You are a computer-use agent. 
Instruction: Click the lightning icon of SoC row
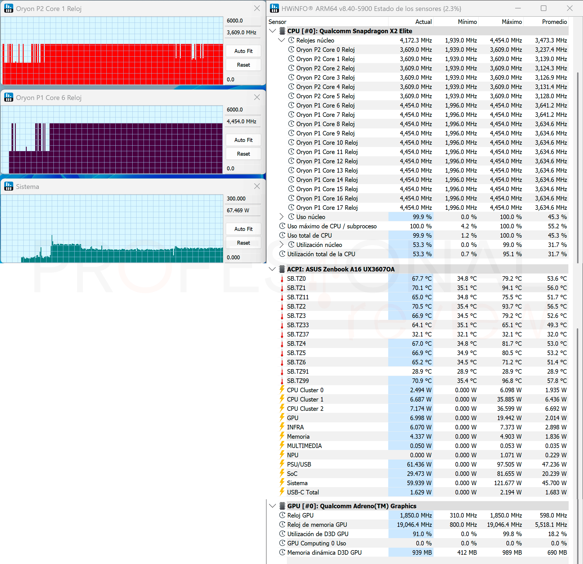pyautogui.click(x=282, y=473)
